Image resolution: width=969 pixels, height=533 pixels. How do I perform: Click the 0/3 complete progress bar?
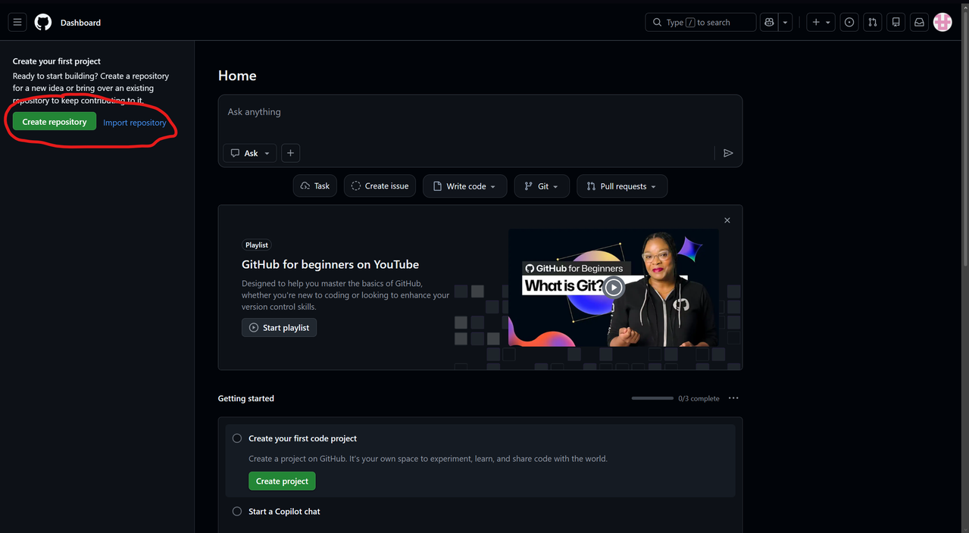pyautogui.click(x=652, y=398)
